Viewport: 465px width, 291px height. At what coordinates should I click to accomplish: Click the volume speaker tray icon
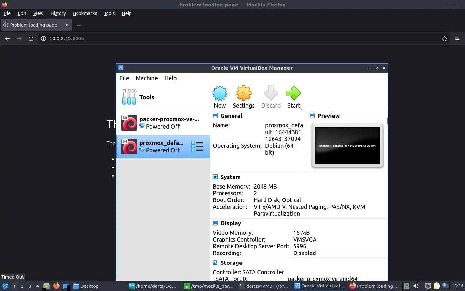pyautogui.click(x=416, y=286)
